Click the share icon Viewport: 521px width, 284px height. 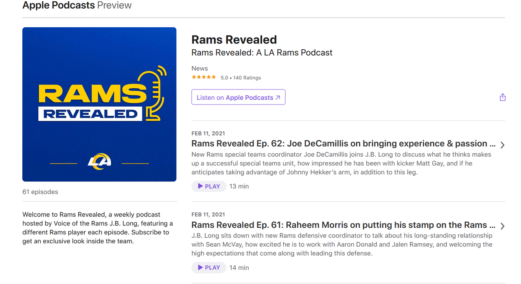coord(503,97)
